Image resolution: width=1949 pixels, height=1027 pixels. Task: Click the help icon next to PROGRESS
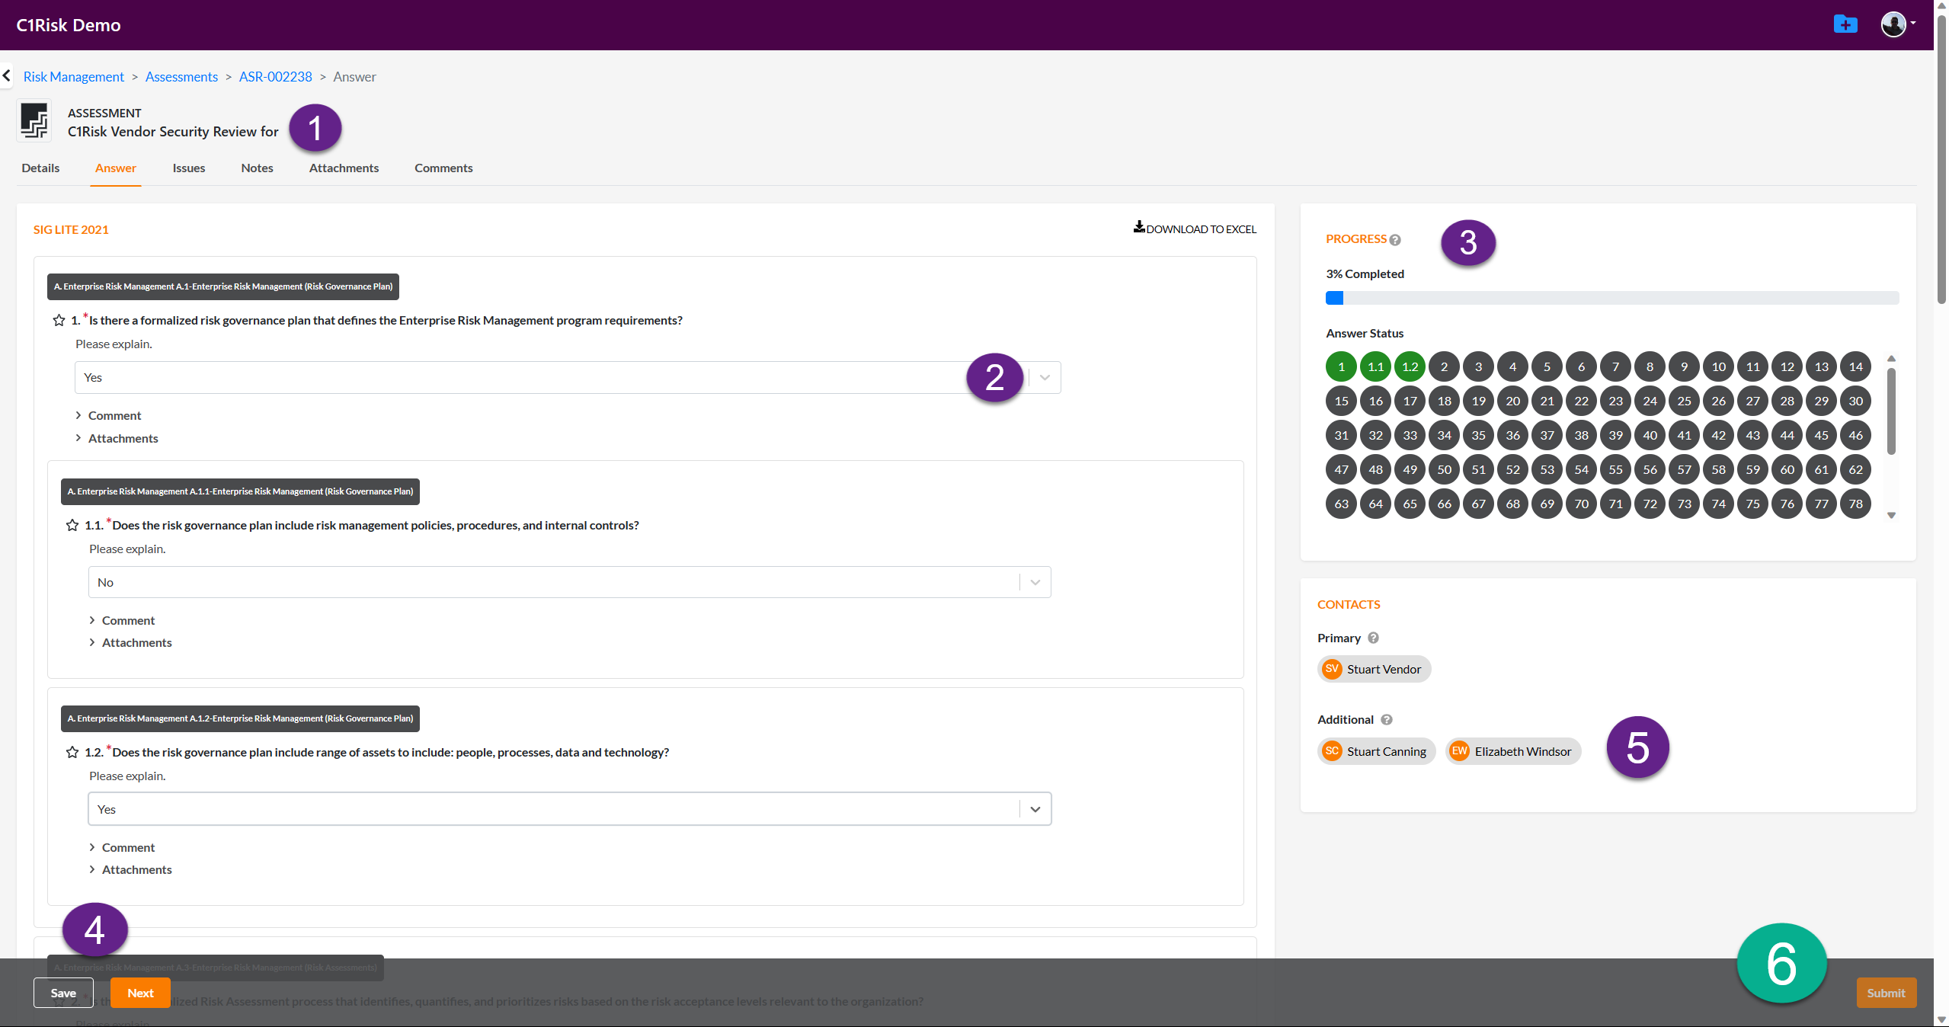click(1395, 240)
